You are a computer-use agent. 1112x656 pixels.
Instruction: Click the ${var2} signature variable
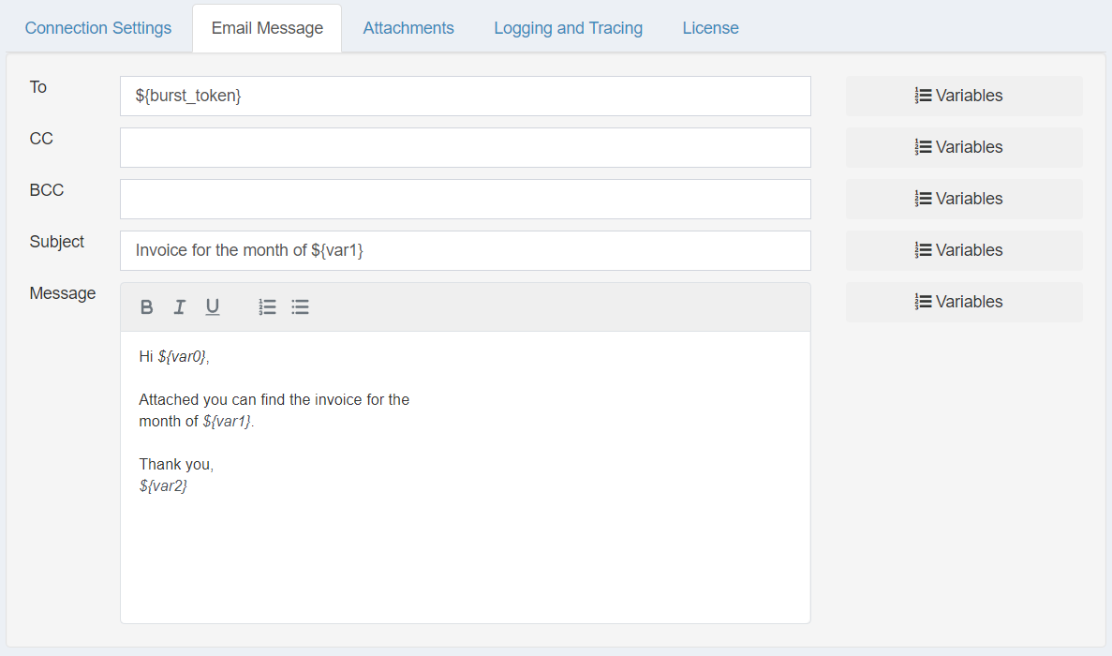tap(163, 485)
